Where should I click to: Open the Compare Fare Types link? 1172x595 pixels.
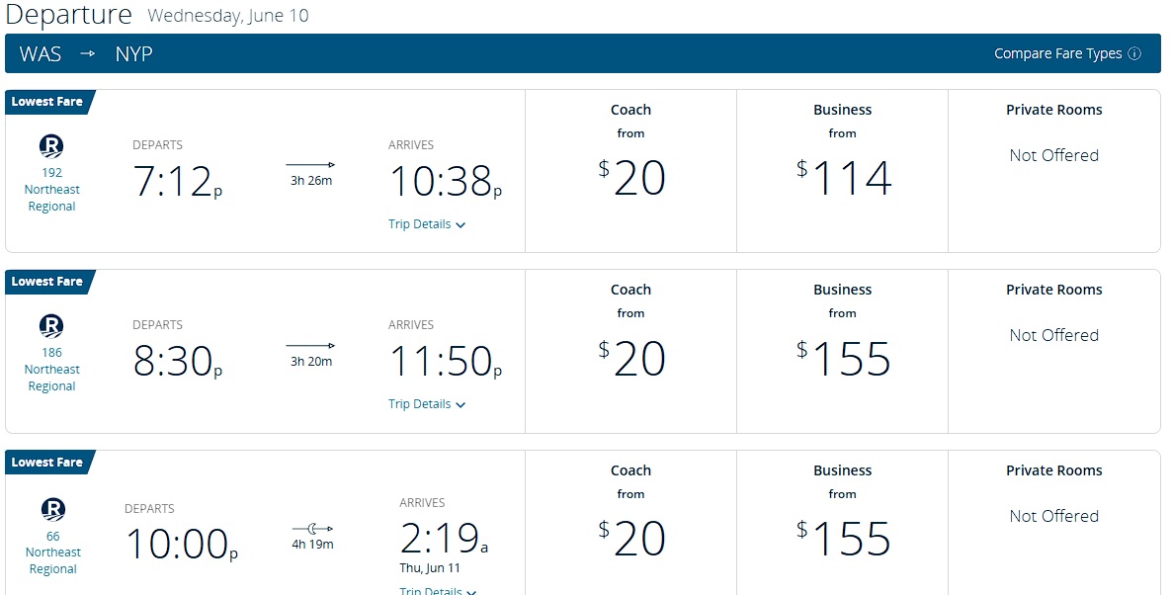point(1057,53)
